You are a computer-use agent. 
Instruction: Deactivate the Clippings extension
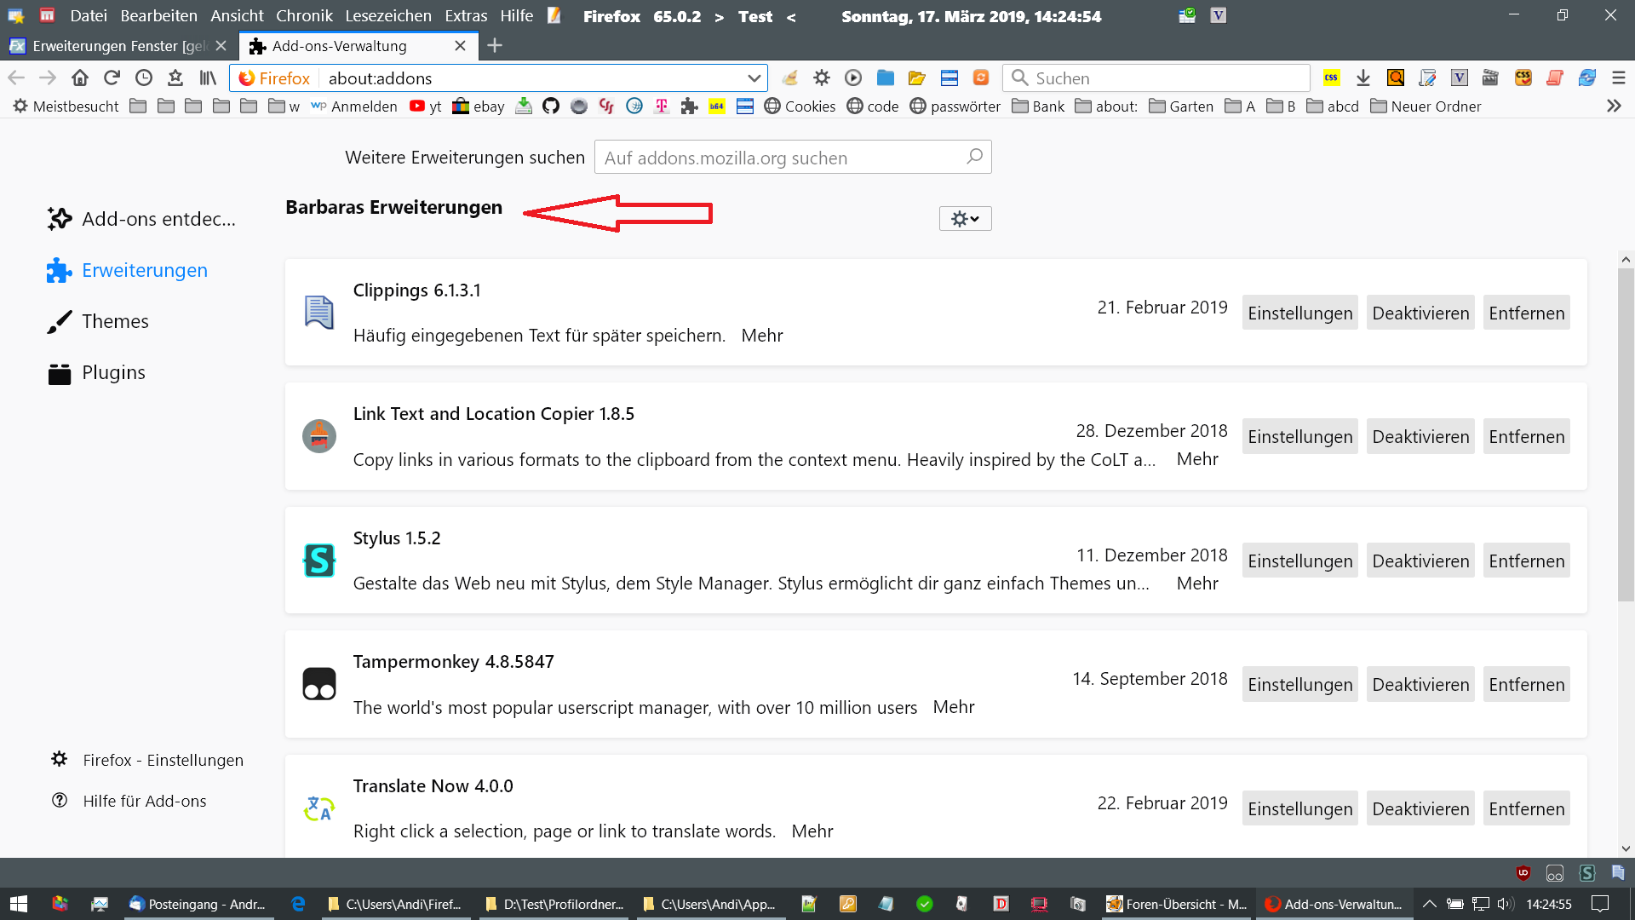pos(1420,313)
